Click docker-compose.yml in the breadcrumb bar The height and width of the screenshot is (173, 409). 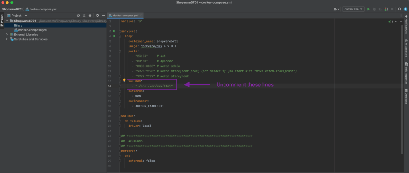[41, 9]
